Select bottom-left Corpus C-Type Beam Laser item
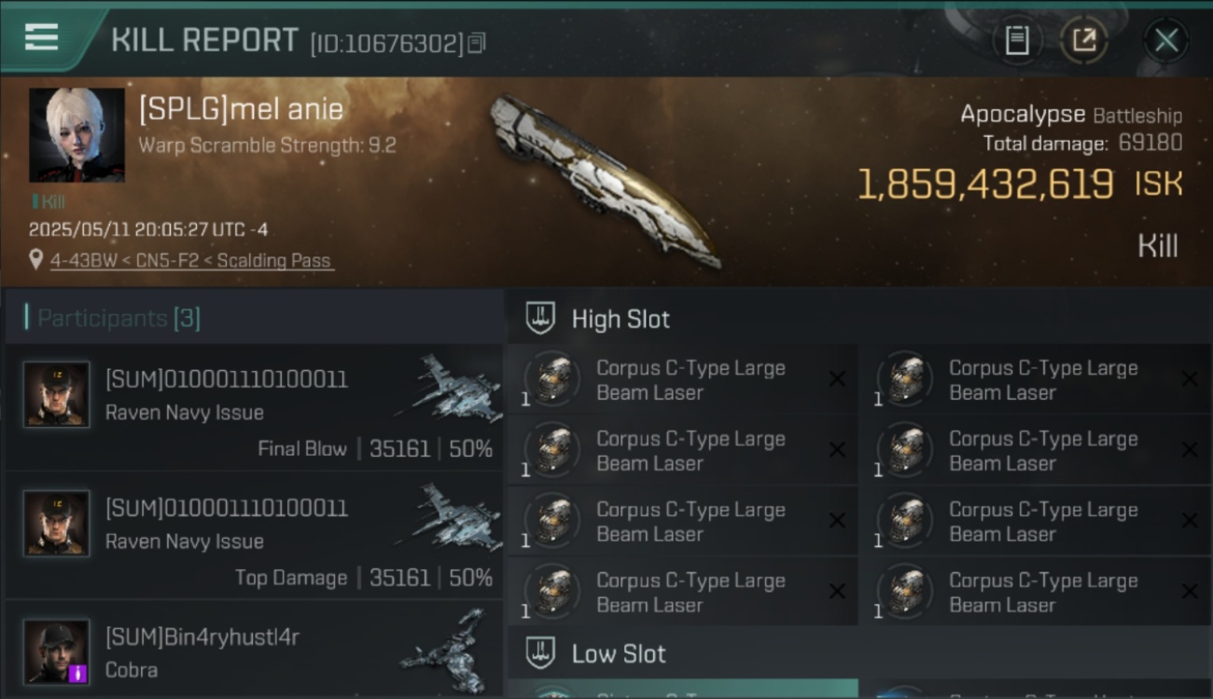The image size is (1213, 699). tap(681, 592)
